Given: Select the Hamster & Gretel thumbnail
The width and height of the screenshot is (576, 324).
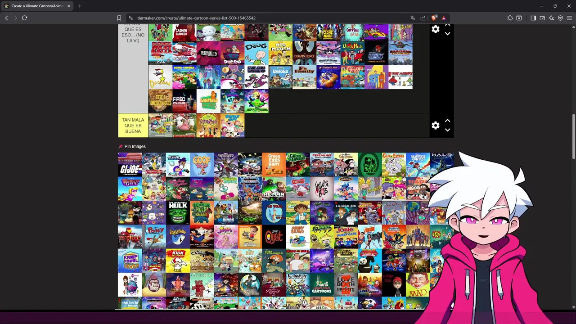Looking at the screenshot, I should pos(130,189).
